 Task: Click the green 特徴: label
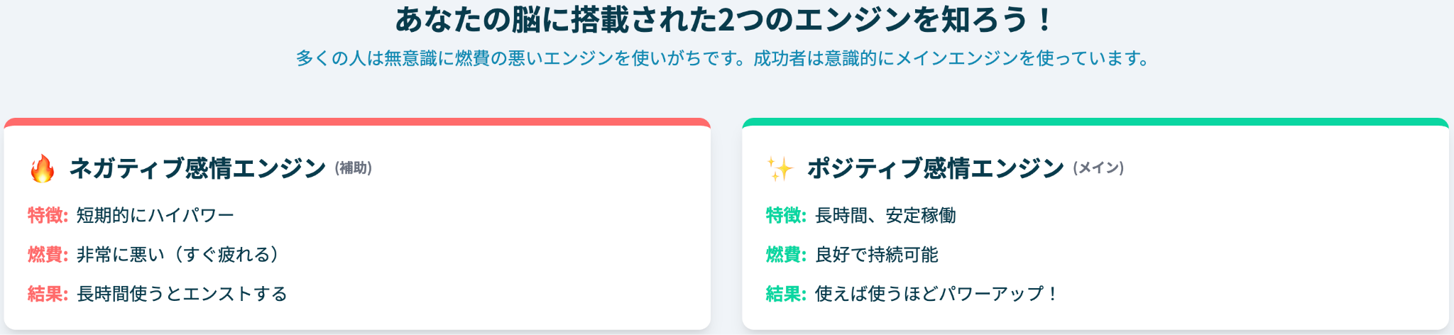pos(786,215)
